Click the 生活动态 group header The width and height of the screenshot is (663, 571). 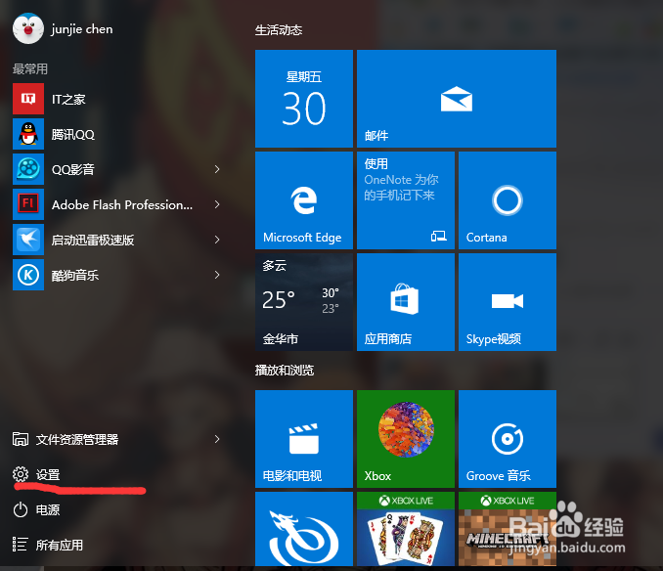279,30
